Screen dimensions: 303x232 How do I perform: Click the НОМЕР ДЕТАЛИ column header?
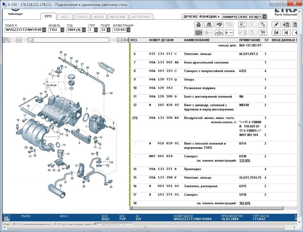pos(161,40)
